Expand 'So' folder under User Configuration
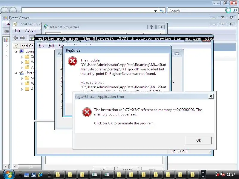239x179 pixels. pyautogui.click(x=22, y=78)
